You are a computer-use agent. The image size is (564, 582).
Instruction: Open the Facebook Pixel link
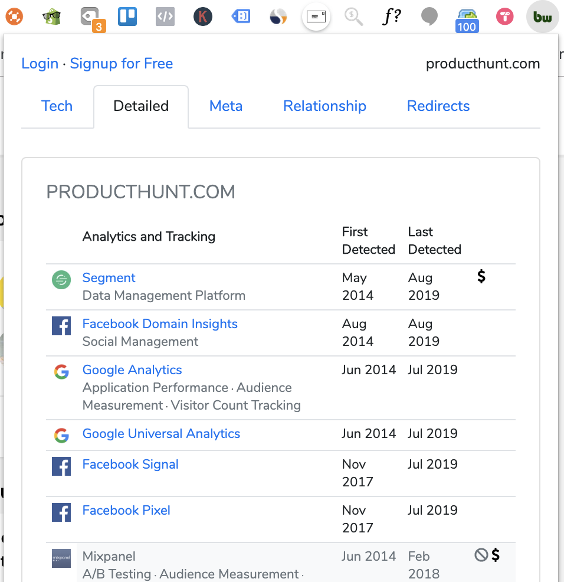coord(126,510)
